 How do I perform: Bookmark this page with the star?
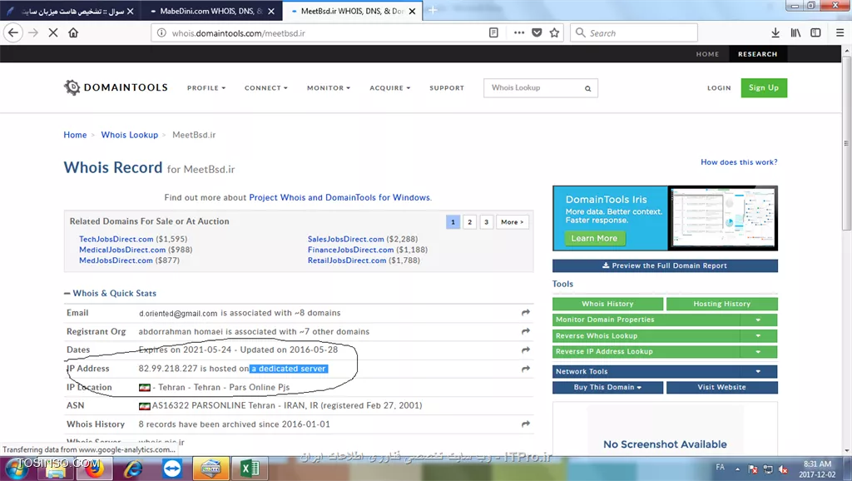pyautogui.click(x=554, y=32)
